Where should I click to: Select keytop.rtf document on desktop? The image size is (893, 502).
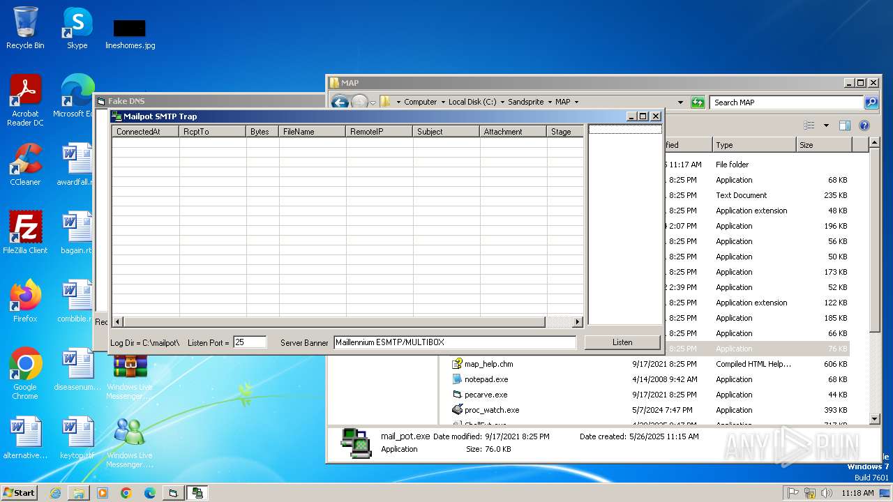tap(77, 438)
